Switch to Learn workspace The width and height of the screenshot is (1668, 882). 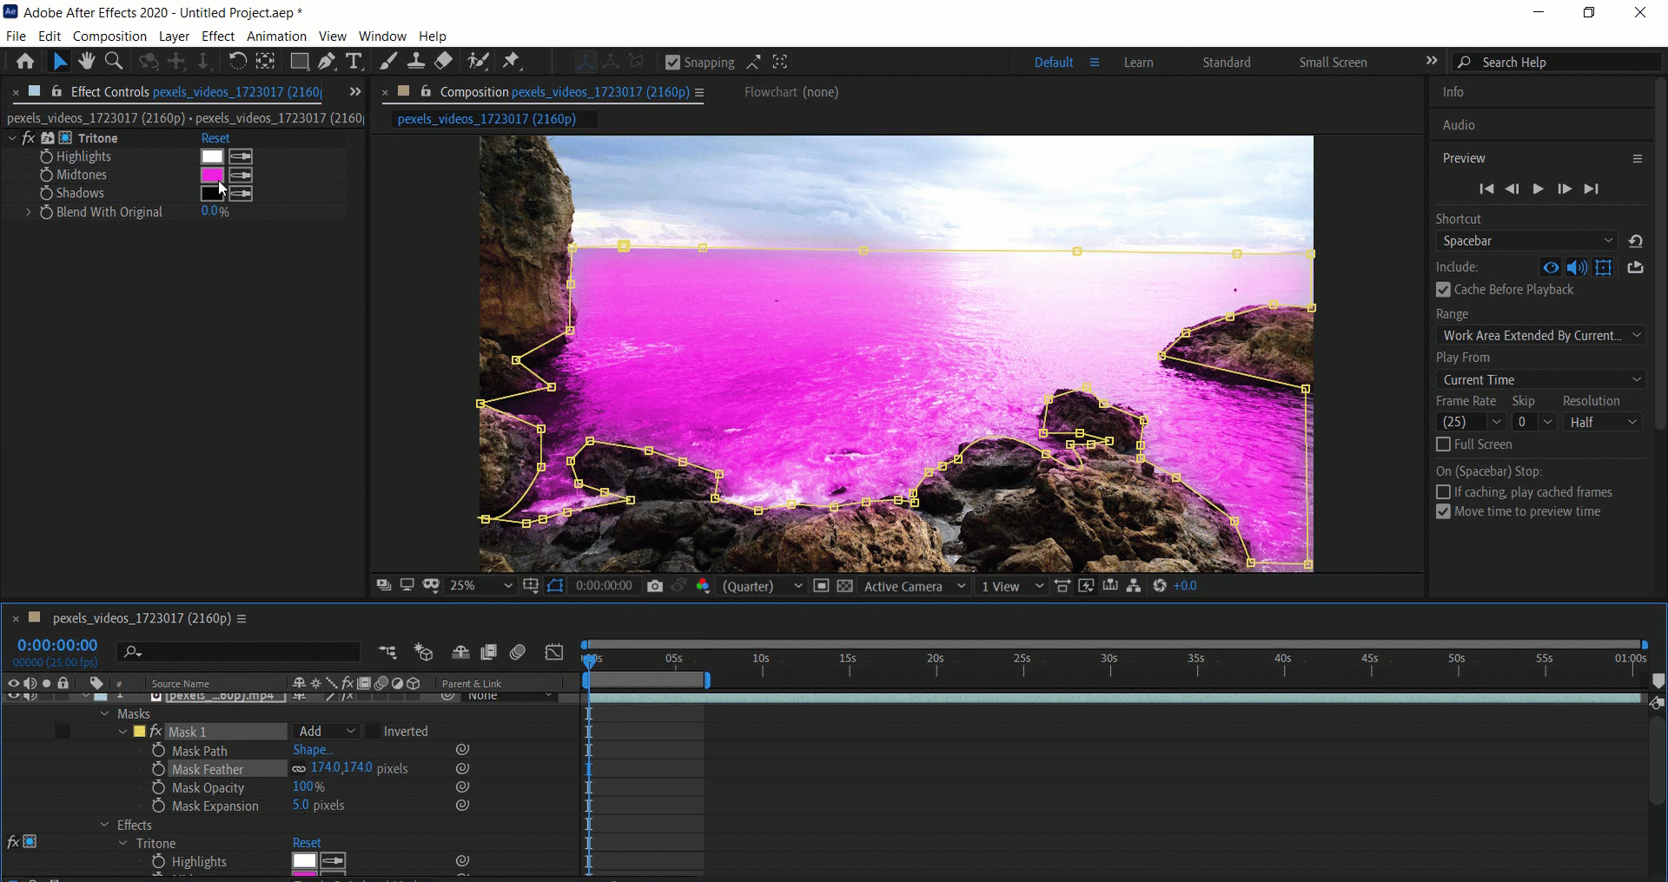(1138, 63)
